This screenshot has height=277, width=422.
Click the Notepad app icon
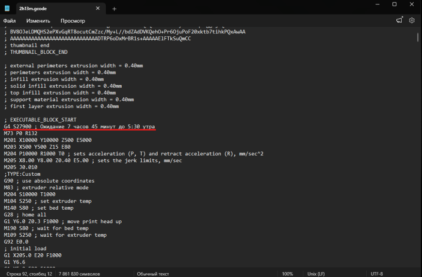[7, 8]
